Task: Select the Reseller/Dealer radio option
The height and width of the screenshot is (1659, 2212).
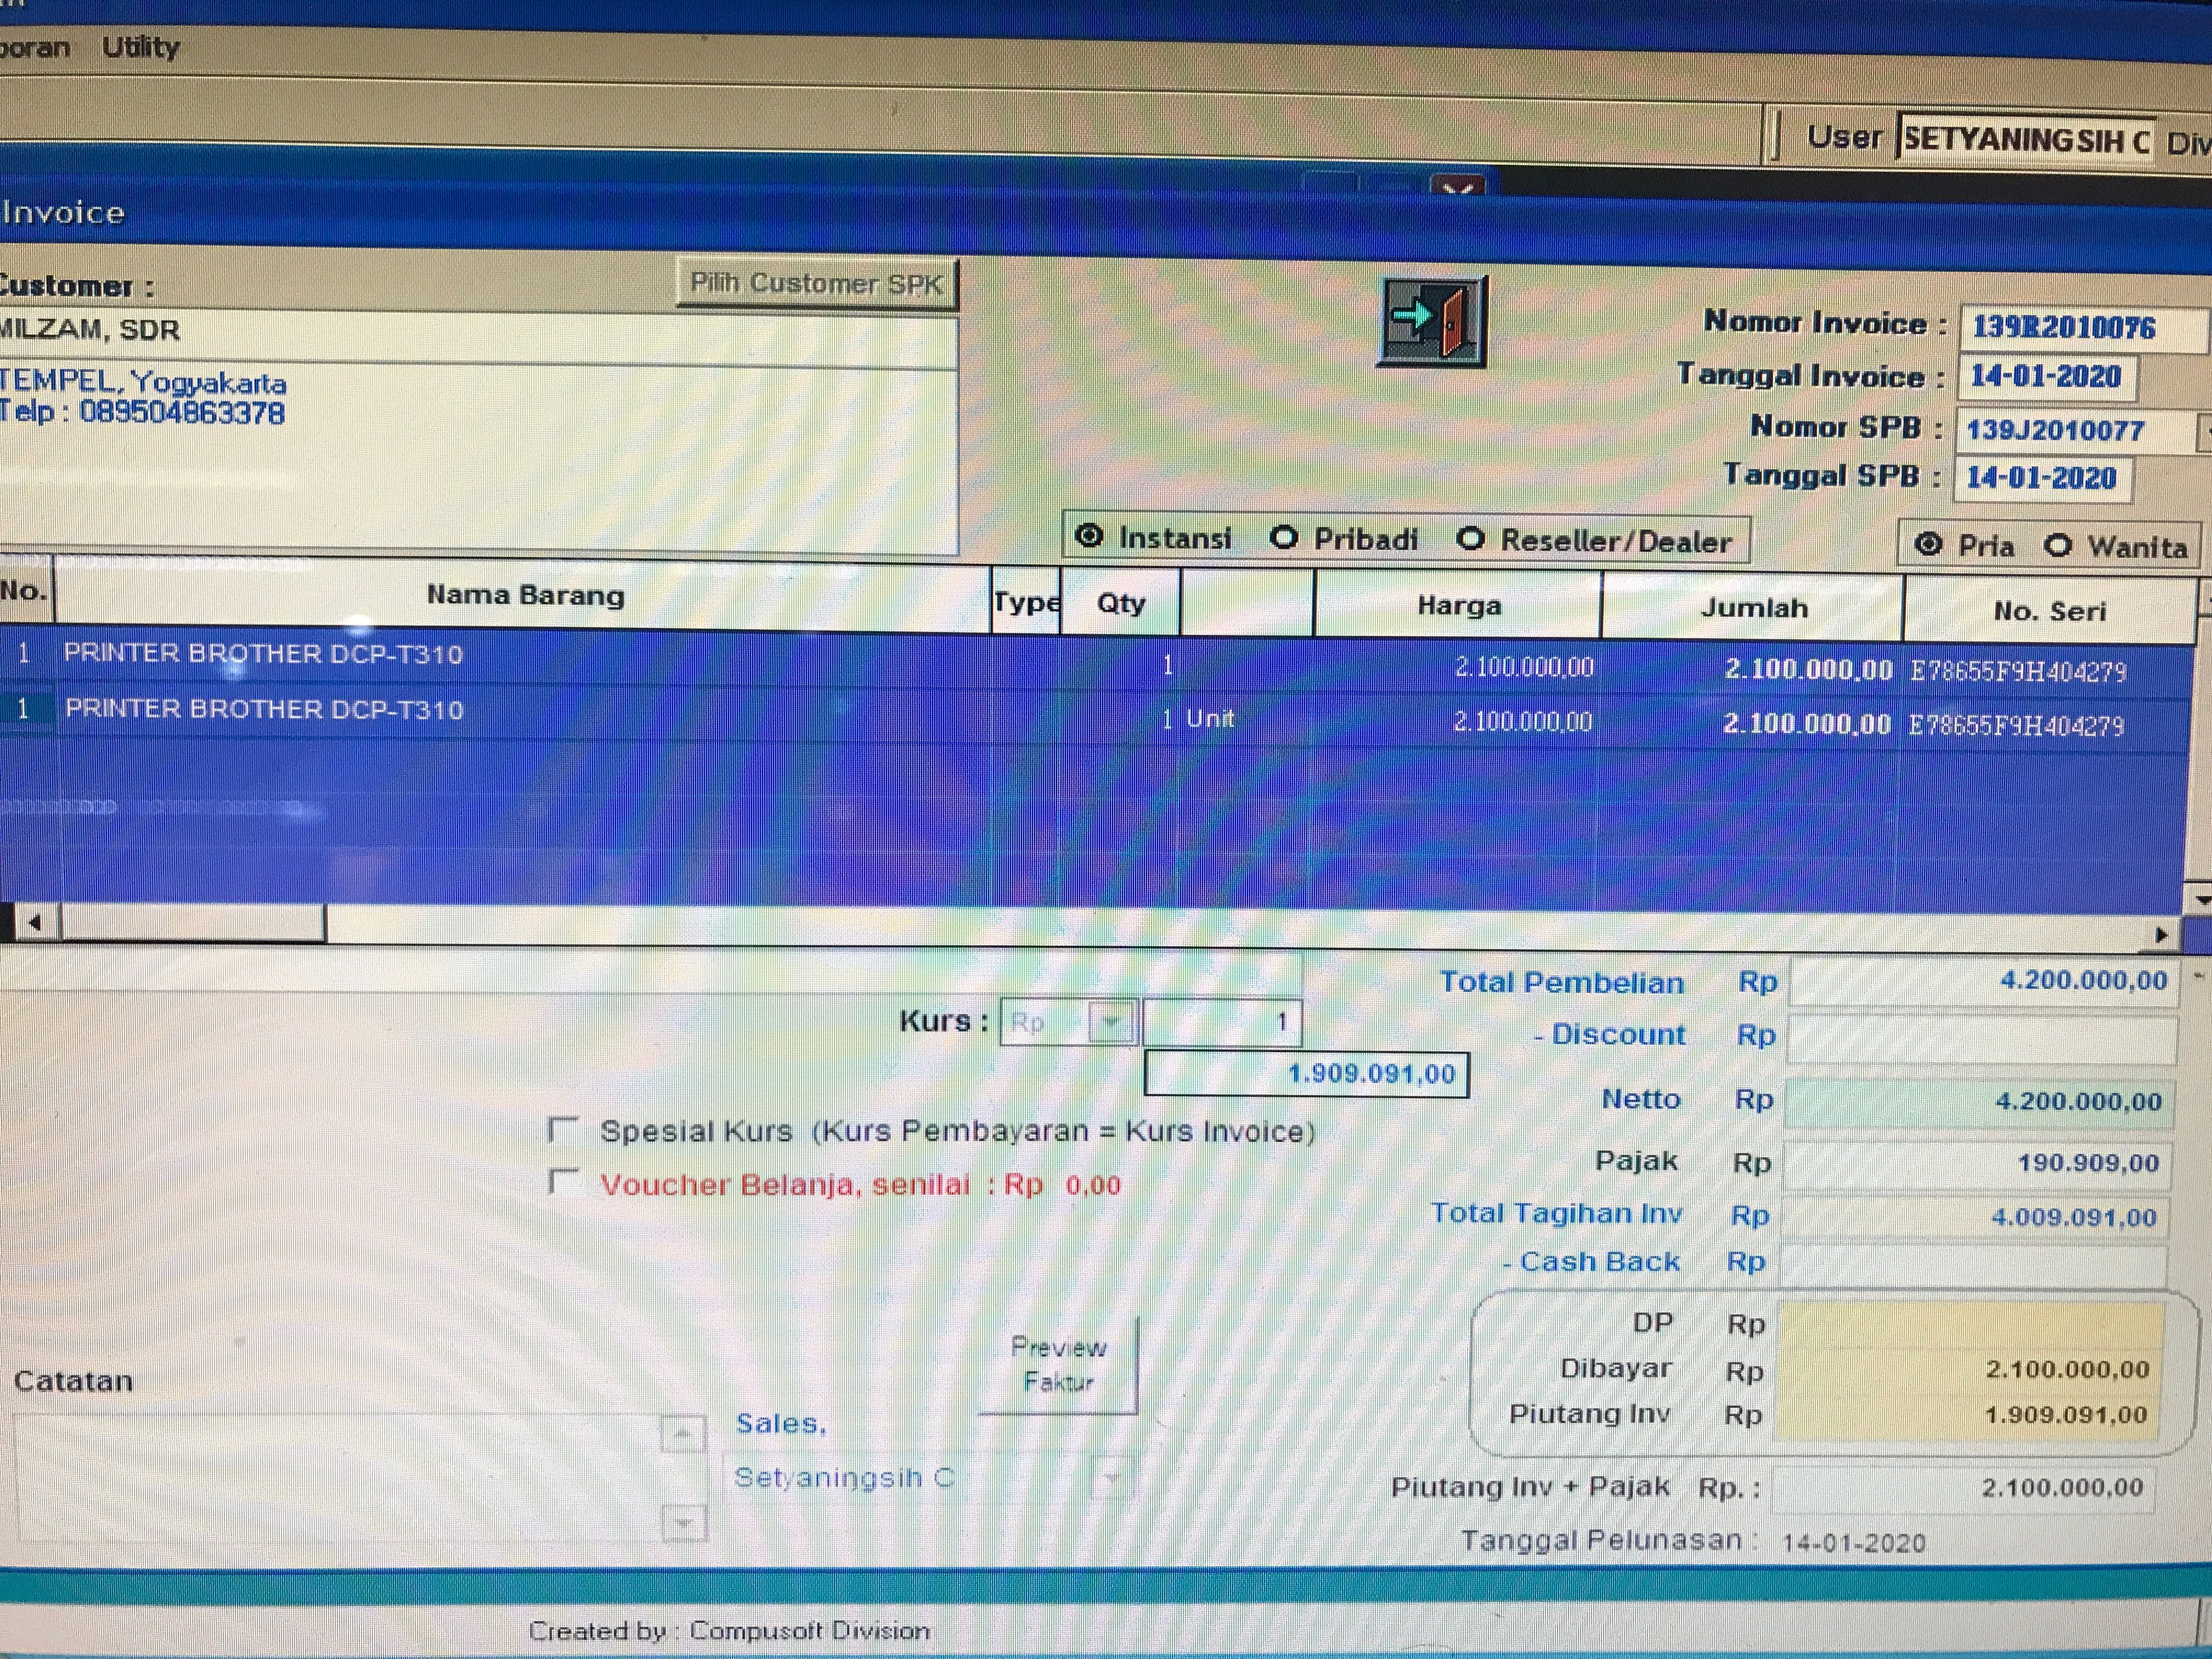Action: 1470,539
